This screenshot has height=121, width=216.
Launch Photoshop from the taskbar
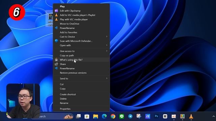[156, 116]
